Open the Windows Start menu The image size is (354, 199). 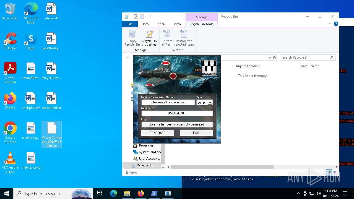click(7, 193)
